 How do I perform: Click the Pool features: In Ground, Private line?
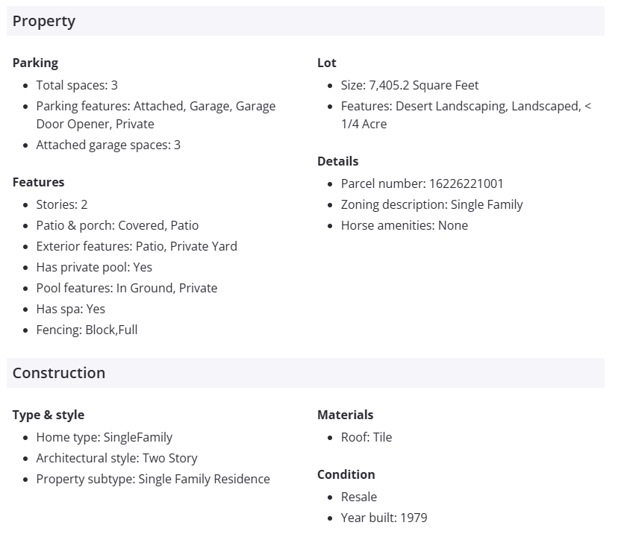pyautogui.click(x=127, y=288)
